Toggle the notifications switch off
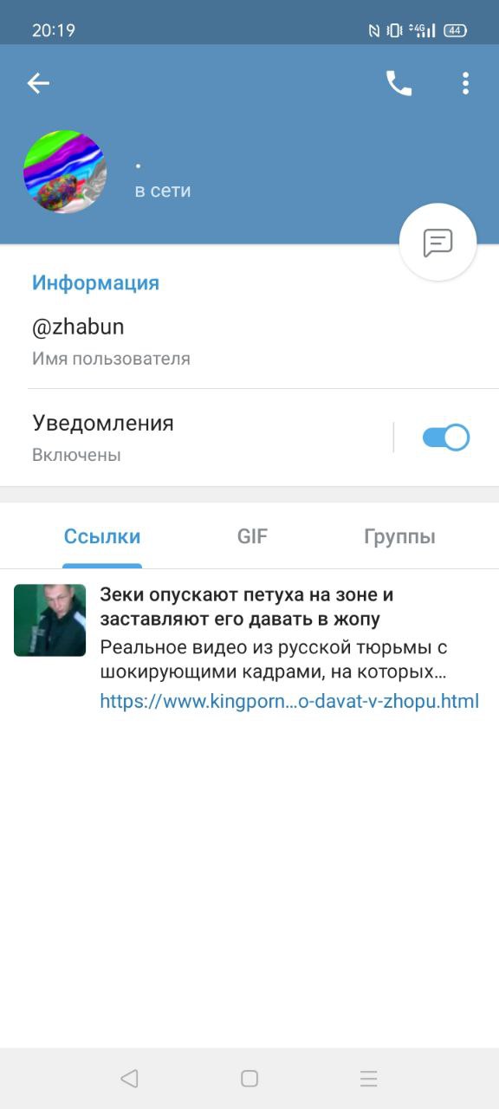499x1109 pixels. 446,438
